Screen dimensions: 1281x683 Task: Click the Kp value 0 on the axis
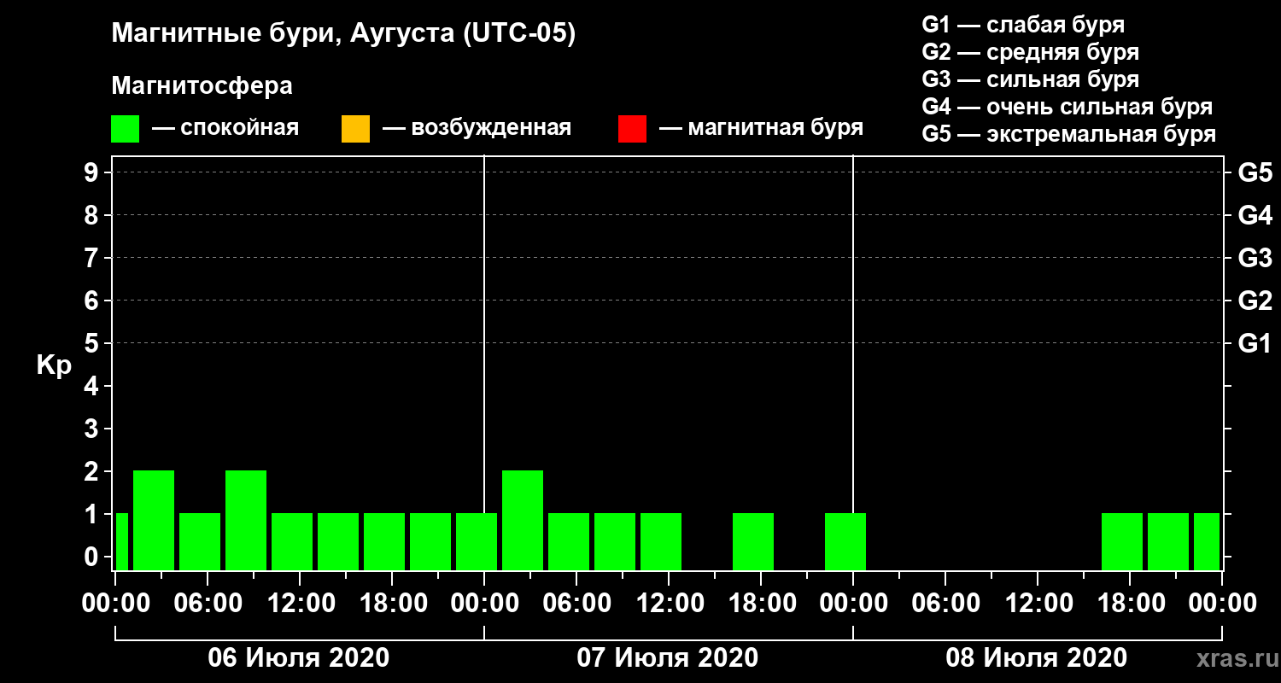tap(93, 557)
